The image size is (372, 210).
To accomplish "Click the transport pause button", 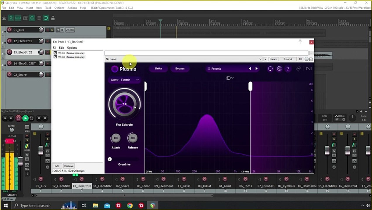I will pos(45,118).
